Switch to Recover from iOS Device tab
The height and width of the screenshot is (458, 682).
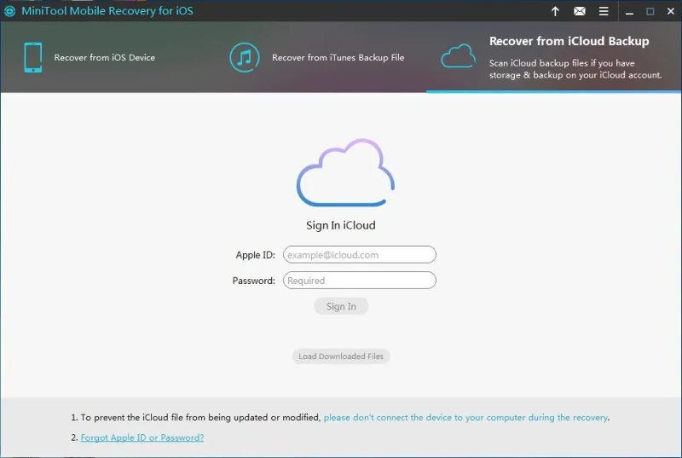click(104, 58)
